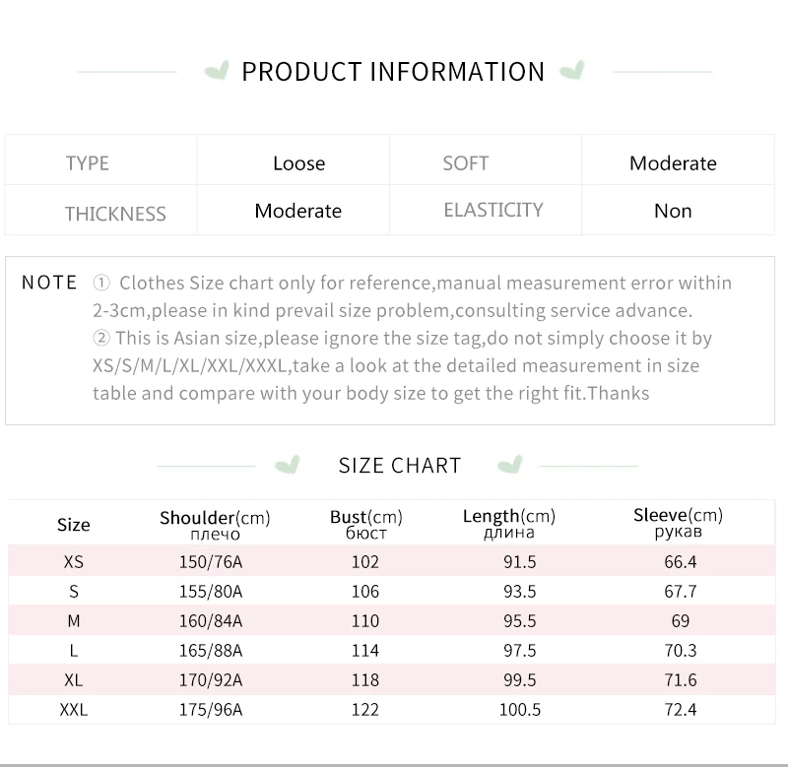Click the THICKNESS label cell
The height and width of the screenshot is (767, 788).
tap(100, 210)
